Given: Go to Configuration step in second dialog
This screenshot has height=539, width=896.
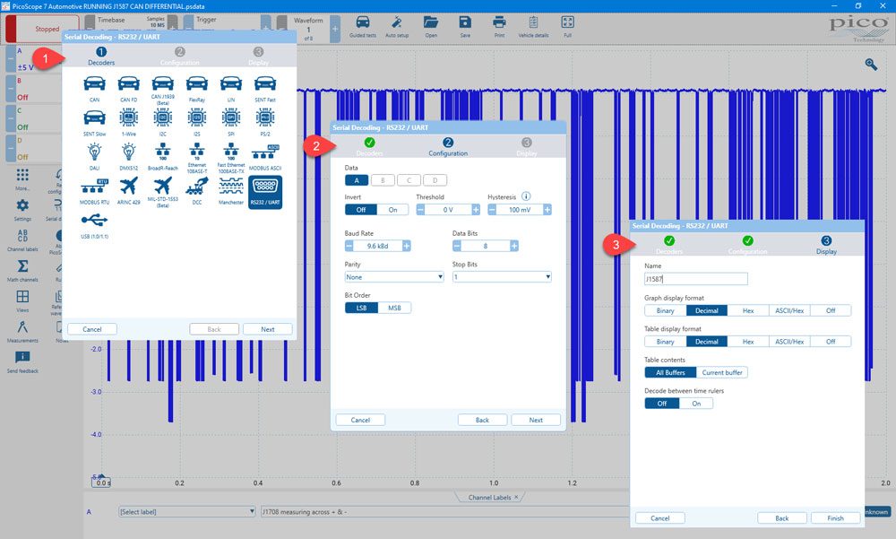Looking at the screenshot, I should pos(448,147).
